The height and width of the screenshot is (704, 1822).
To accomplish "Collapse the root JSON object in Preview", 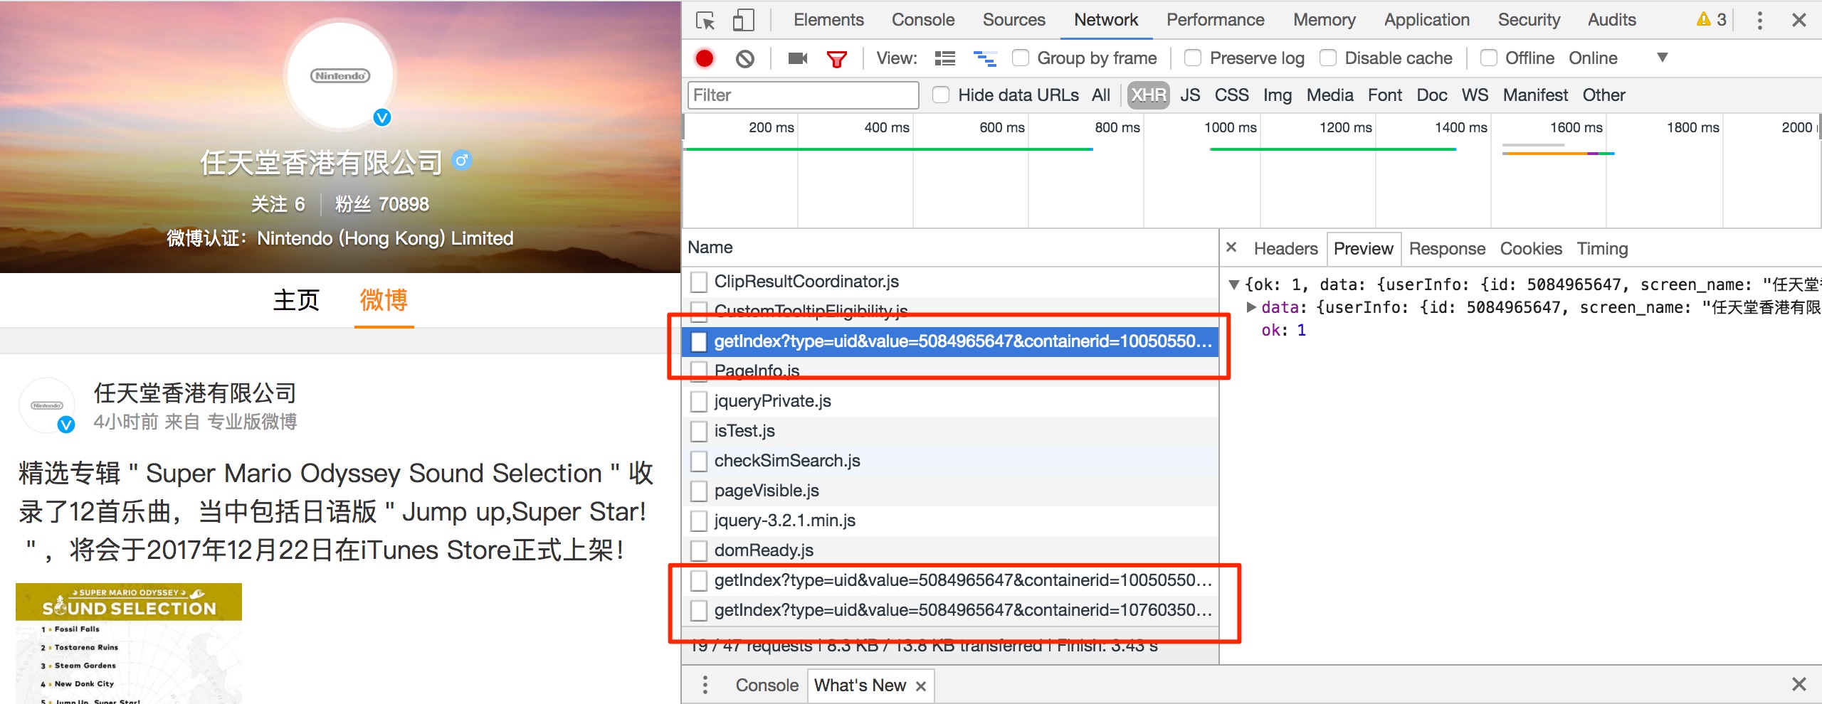I will coord(1234,284).
